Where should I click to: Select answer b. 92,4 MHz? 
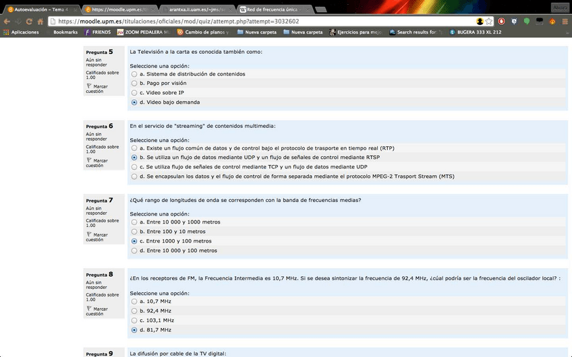tap(134, 311)
